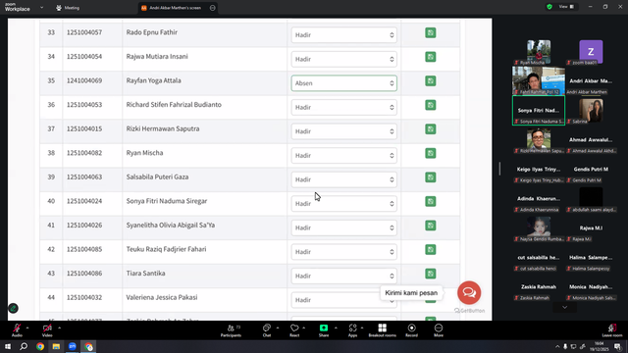Select Sonya Fitri Naduma participant tile
Viewport: 628px width, 353px height.
(x=539, y=111)
